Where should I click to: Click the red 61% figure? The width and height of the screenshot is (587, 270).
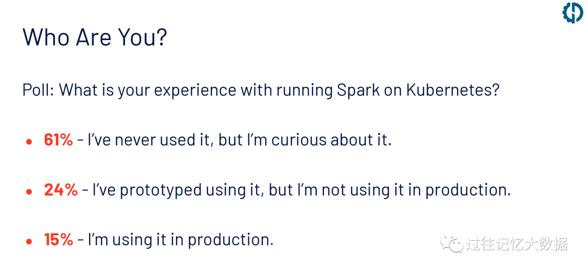click(58, 140)
